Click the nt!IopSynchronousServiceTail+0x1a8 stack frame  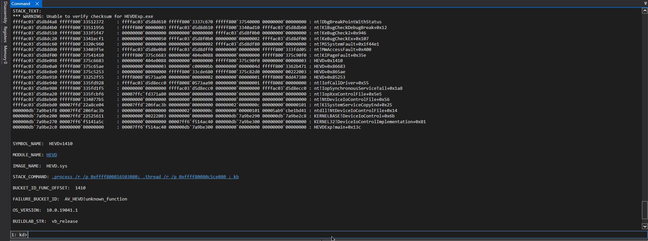click(x=358, y=88)
